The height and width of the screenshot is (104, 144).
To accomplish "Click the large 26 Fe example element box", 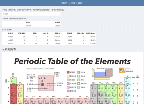I will click(x=46, y=83).
